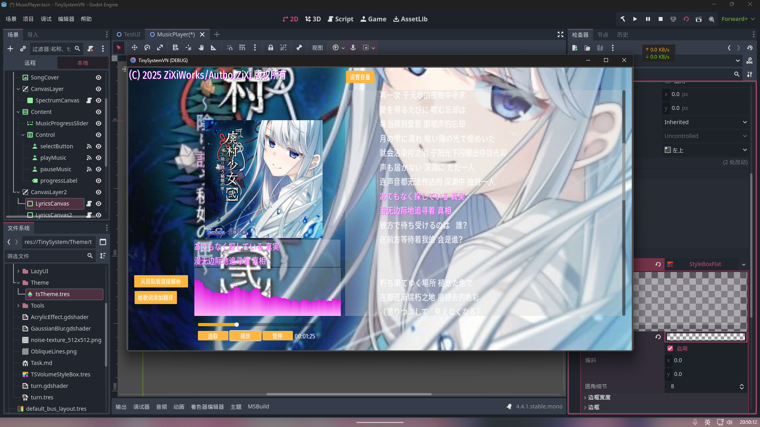Viewport: 760px width, 427px height.
Task: Toggle the 启用 checkbox in inspector
Action: [x=670, y=348]
